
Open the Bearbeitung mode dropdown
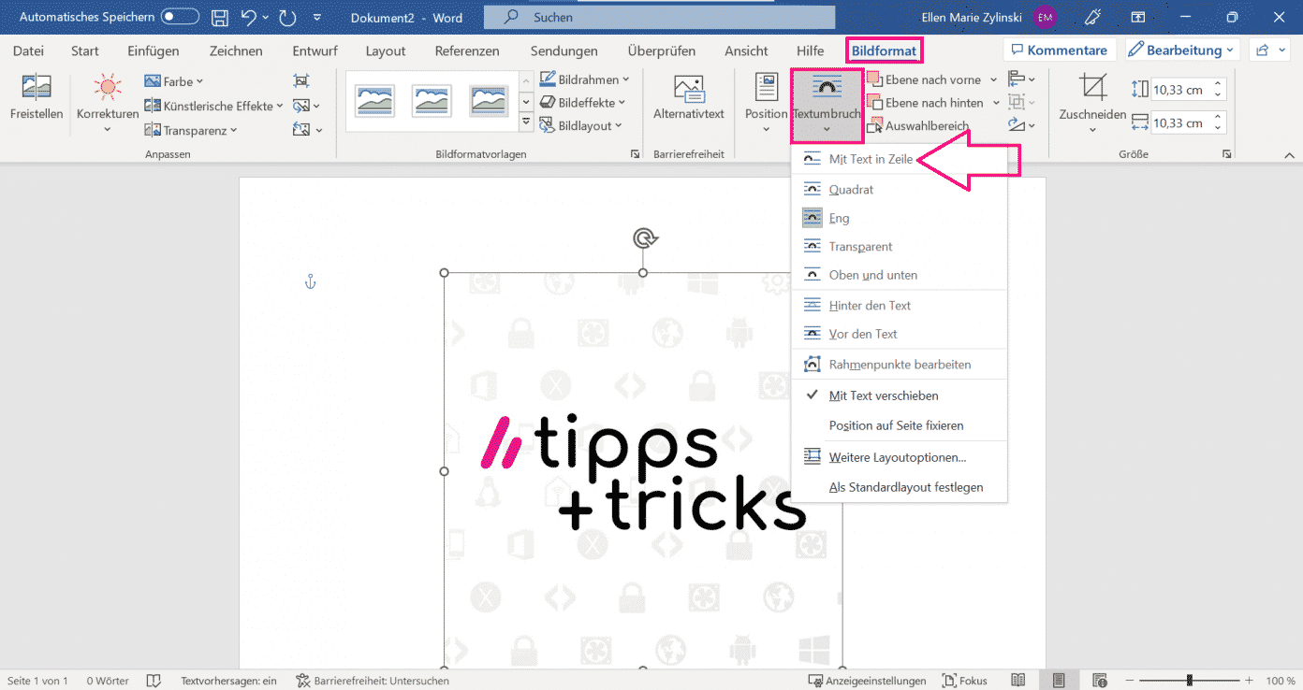(1181, 50)
